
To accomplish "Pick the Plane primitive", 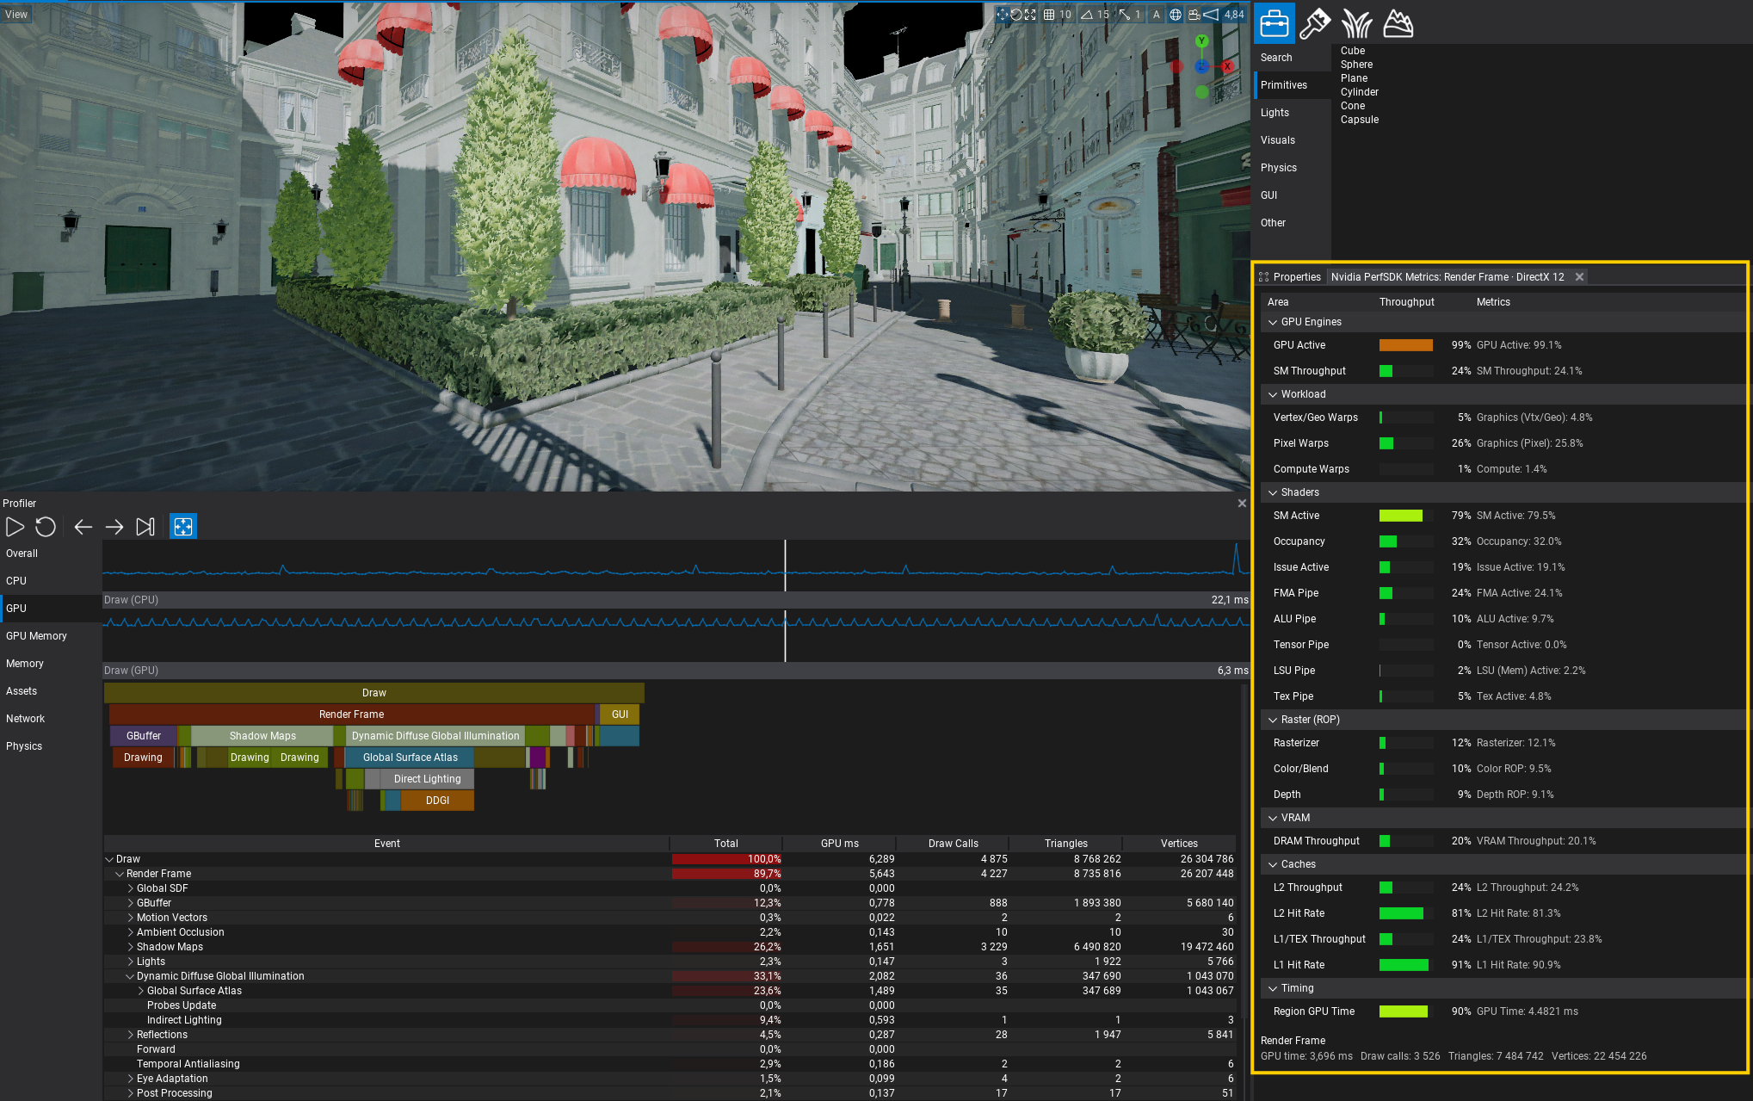I will pos(1354,78).
